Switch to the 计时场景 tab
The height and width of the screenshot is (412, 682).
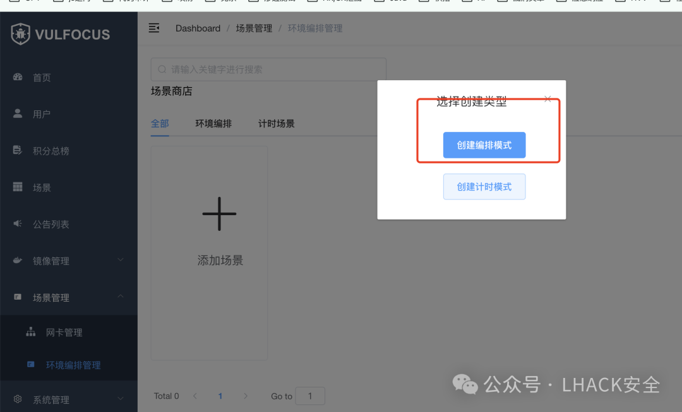click(x=276, y=124)
